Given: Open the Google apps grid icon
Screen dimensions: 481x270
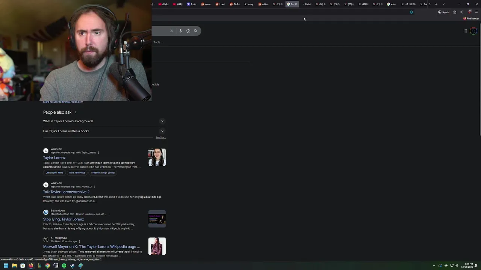Looking at the screenshot, I should (465, 31).
